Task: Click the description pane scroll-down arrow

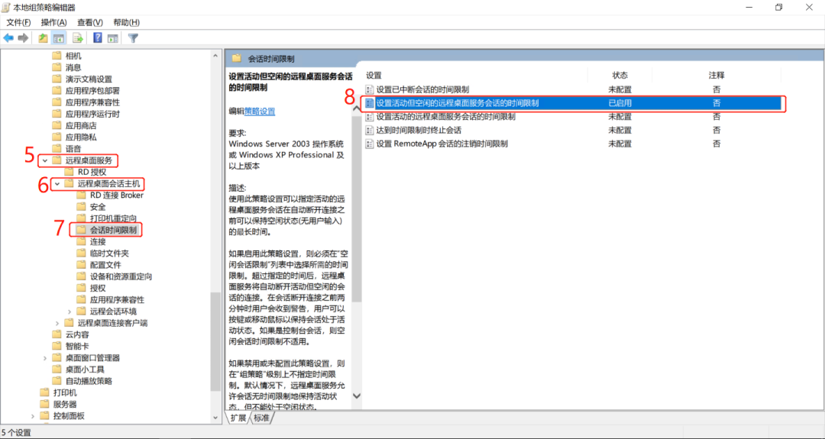Action: pyautogui.click(x=357, y=396)
